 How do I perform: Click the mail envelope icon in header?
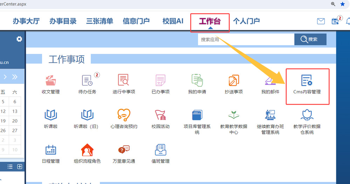point(321,21)
